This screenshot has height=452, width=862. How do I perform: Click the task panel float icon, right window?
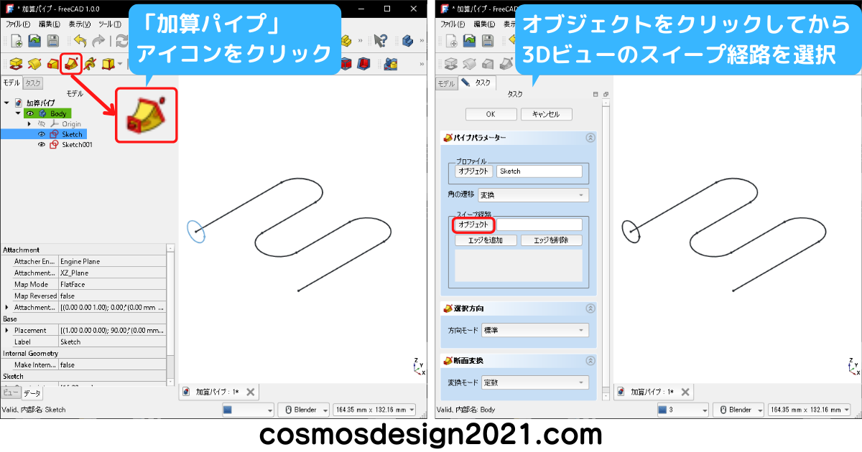606,95
